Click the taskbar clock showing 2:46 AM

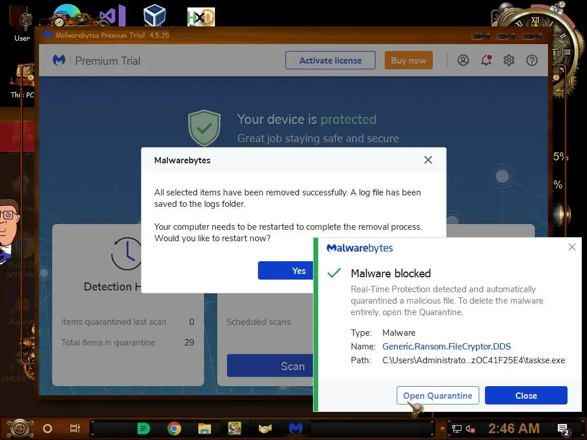coord(514,429)
